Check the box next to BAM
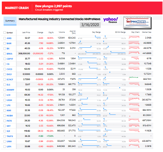This screenshot has width=163, height=152. (5, 43)
